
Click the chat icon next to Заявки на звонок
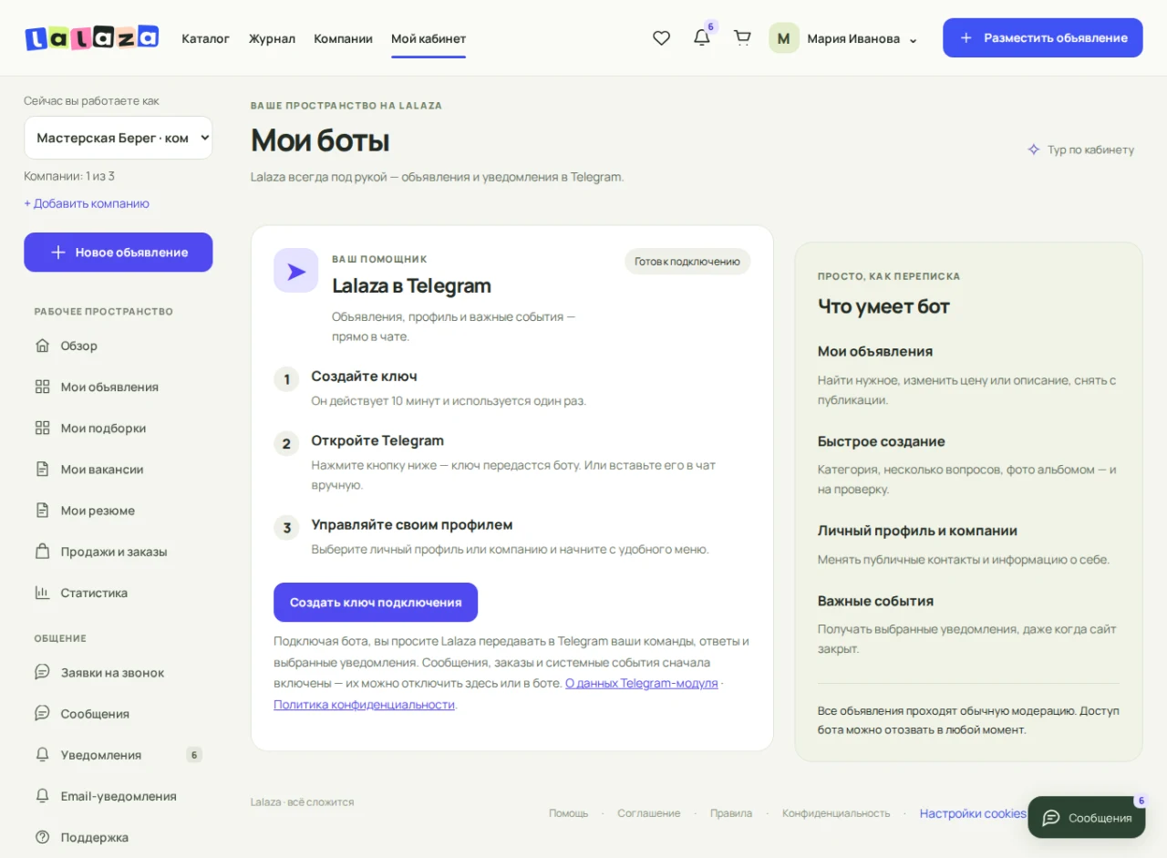[x=42, y=672]
